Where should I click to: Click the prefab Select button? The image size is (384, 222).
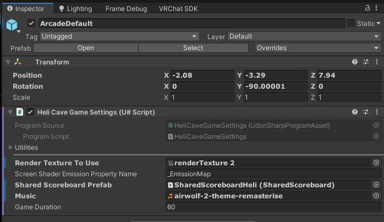[x=193, y=48]
